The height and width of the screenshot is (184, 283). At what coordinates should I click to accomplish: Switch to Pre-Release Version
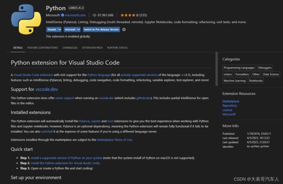point(101,30)
